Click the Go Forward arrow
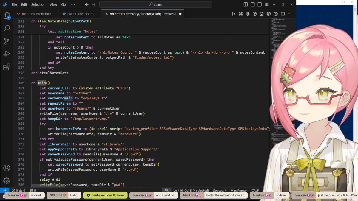 point(94,4)
